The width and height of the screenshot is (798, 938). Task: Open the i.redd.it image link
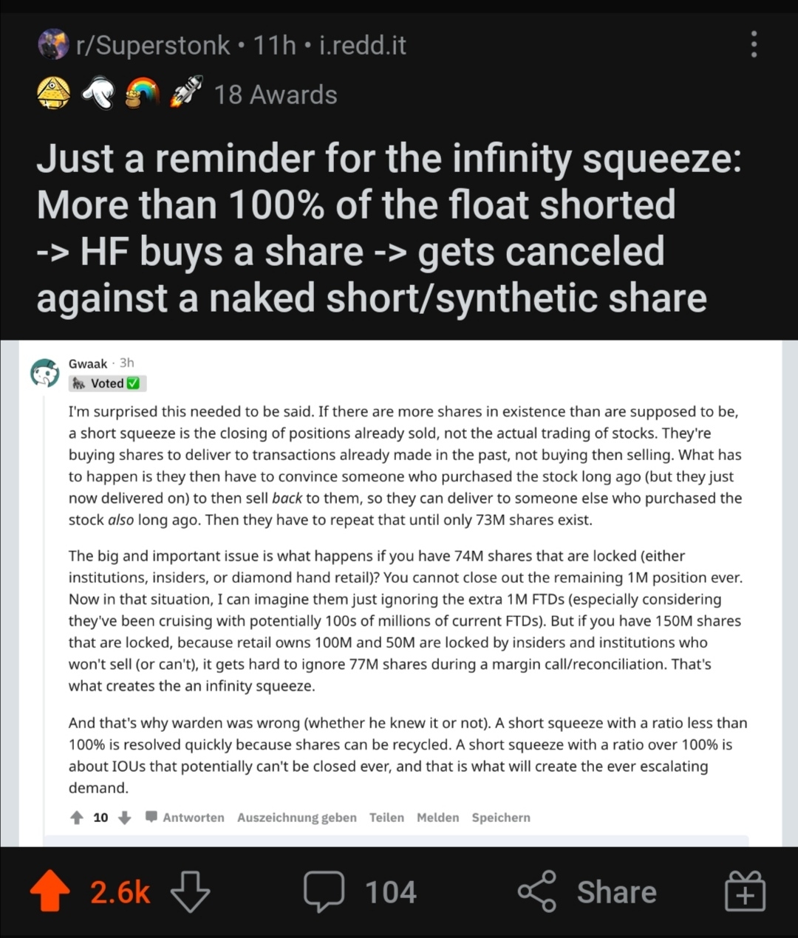click(362, 46)
